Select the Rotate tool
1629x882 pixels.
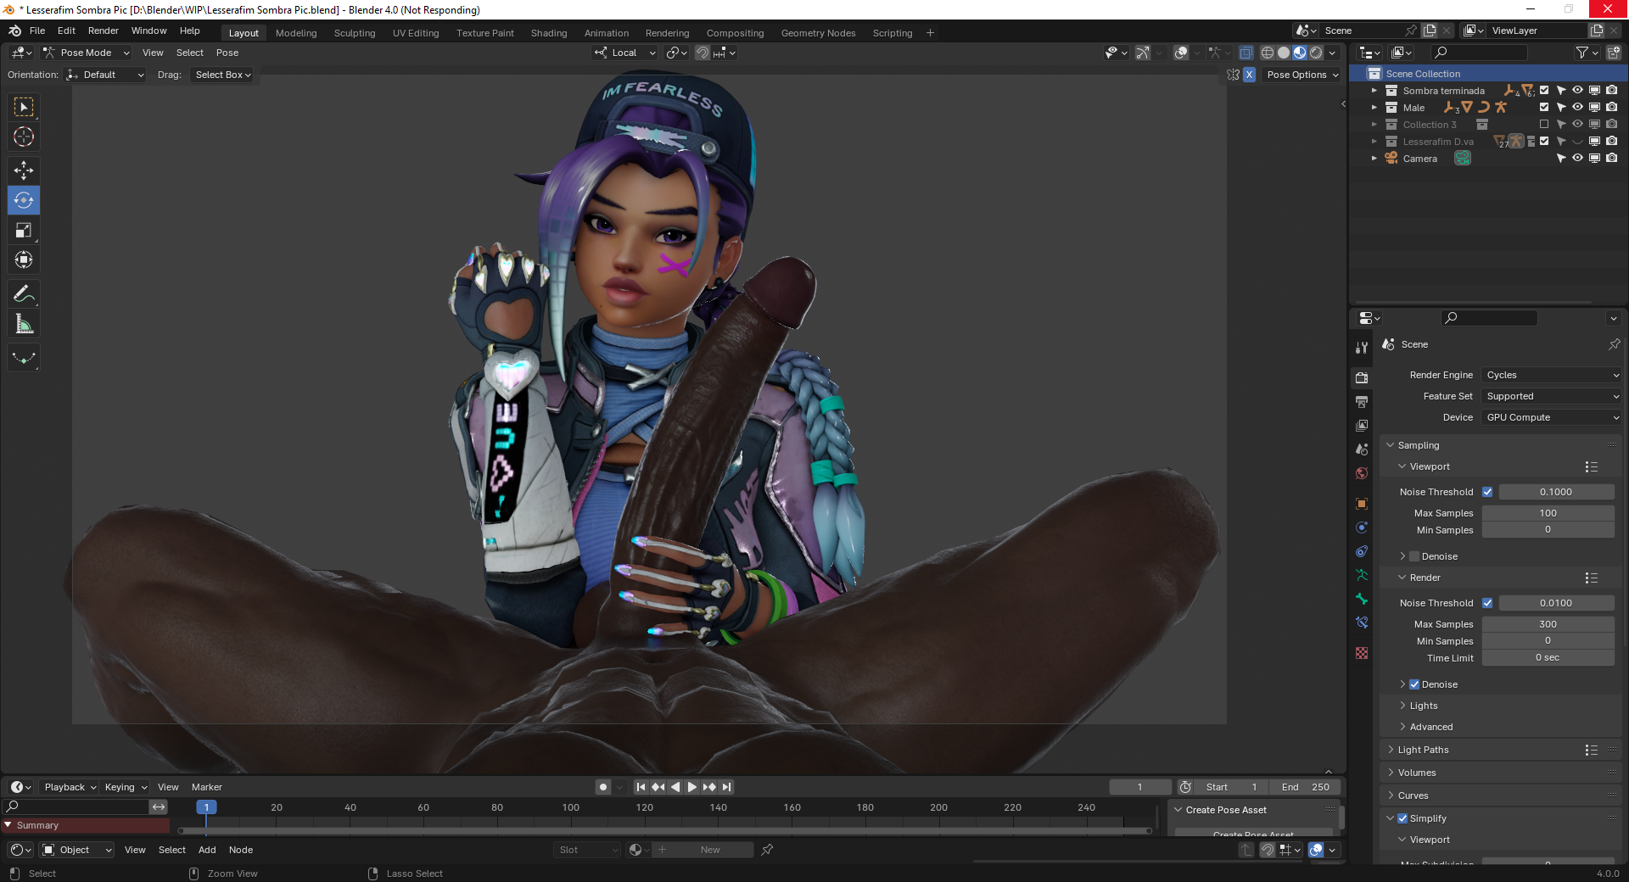pos(24,200)
